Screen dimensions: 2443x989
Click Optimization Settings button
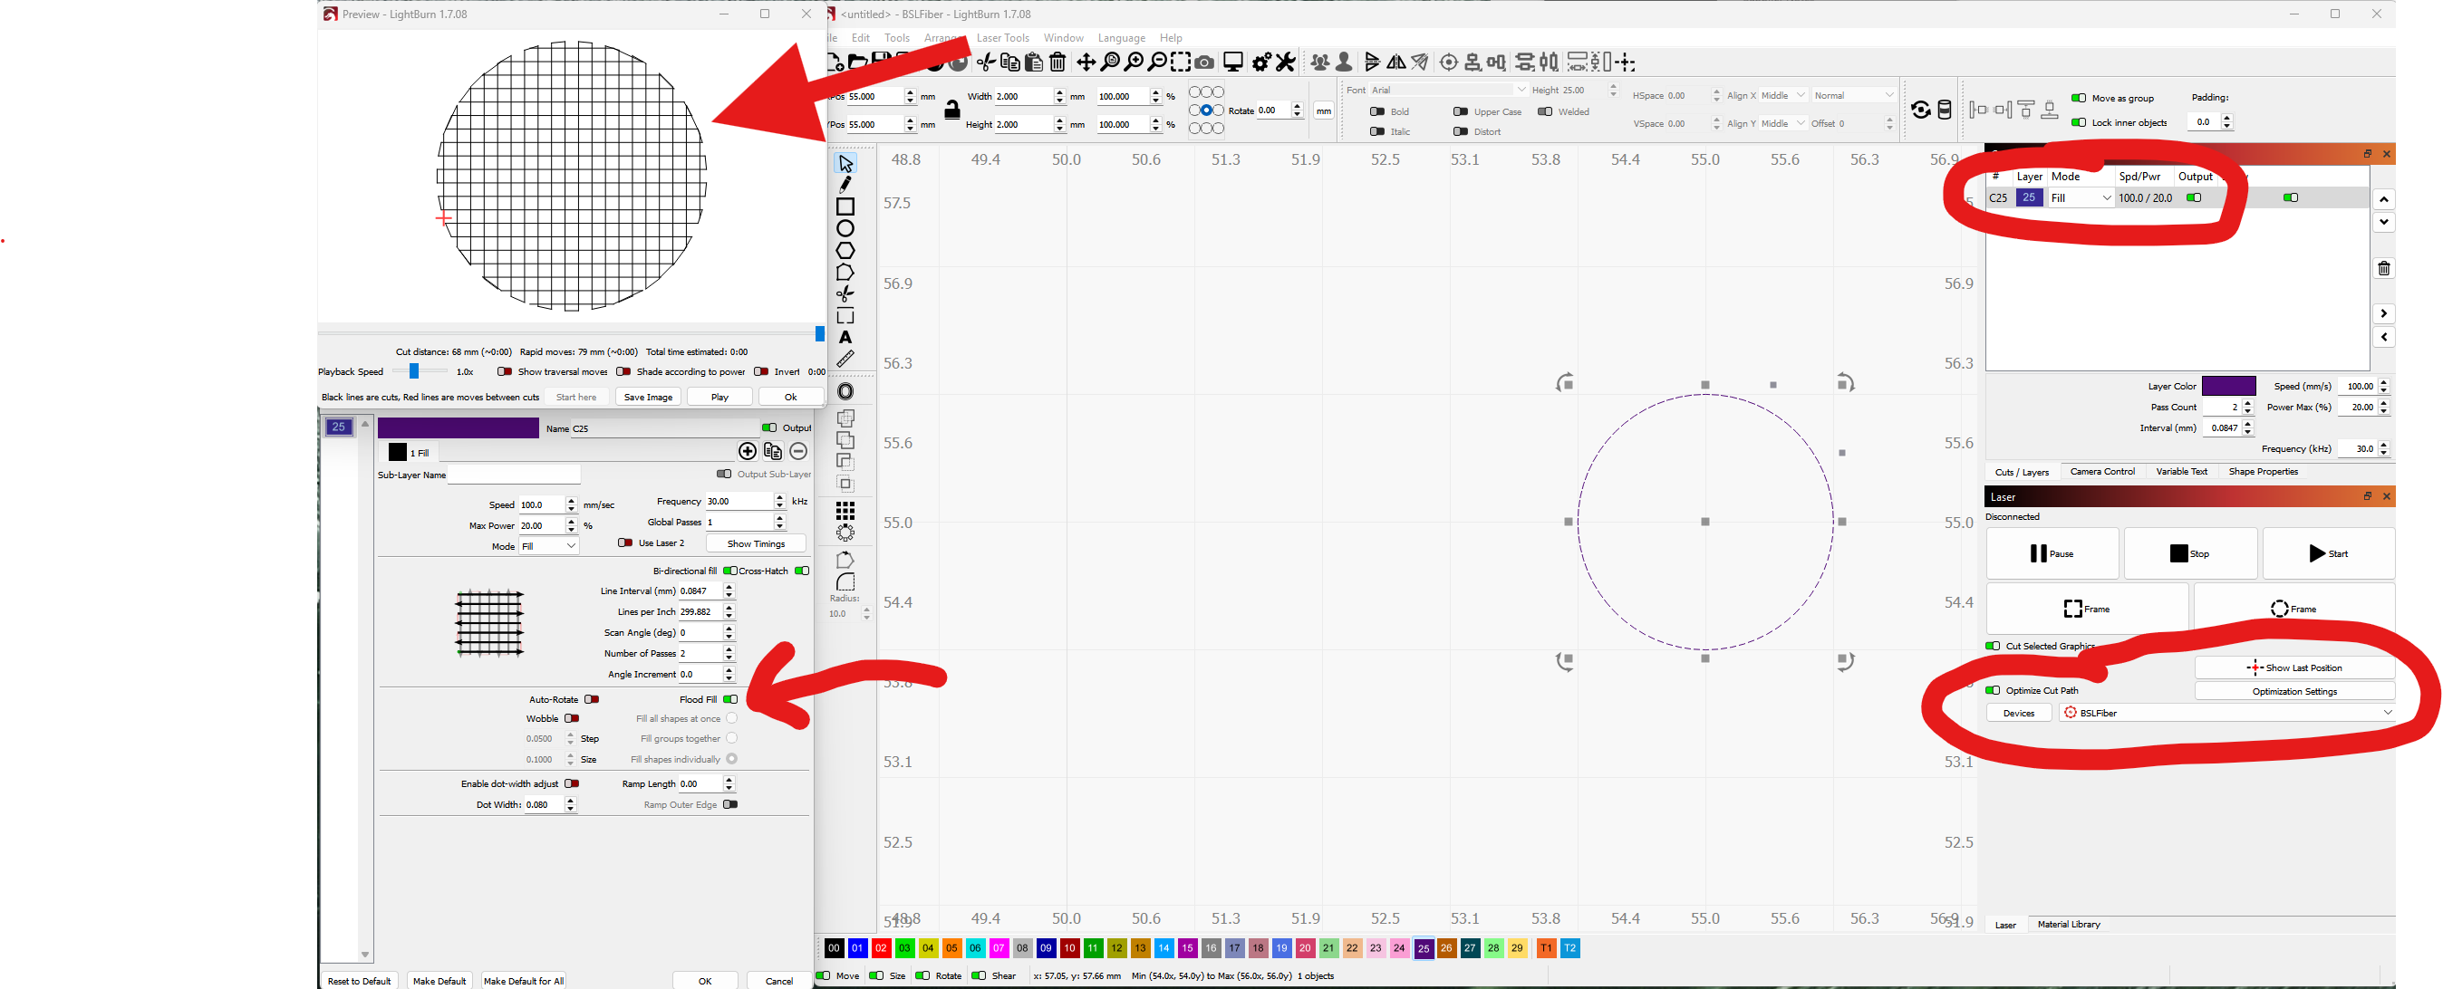[x=2294, y=691]
